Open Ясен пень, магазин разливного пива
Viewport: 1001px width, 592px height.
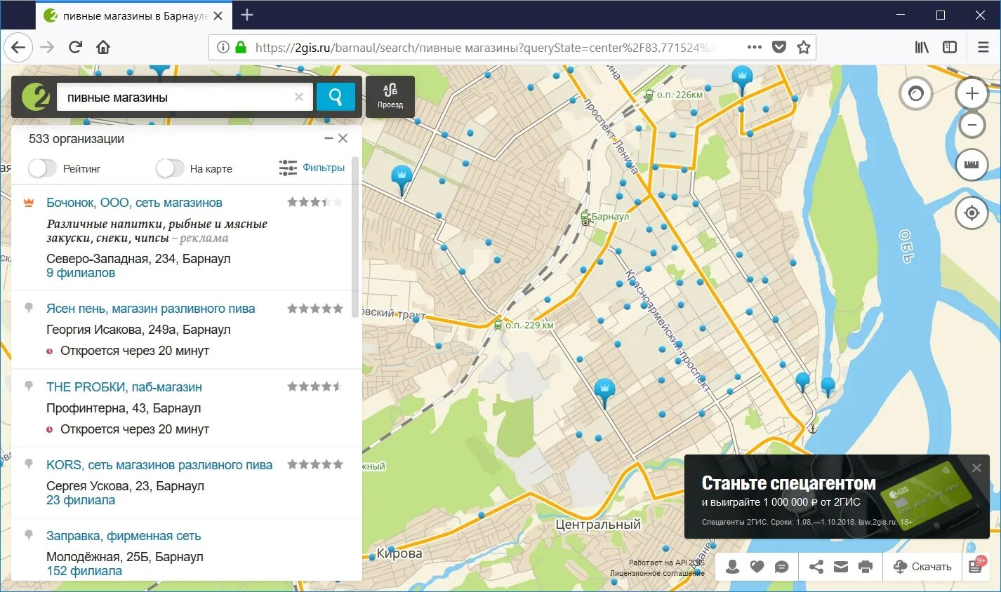(x=150, y=309)
